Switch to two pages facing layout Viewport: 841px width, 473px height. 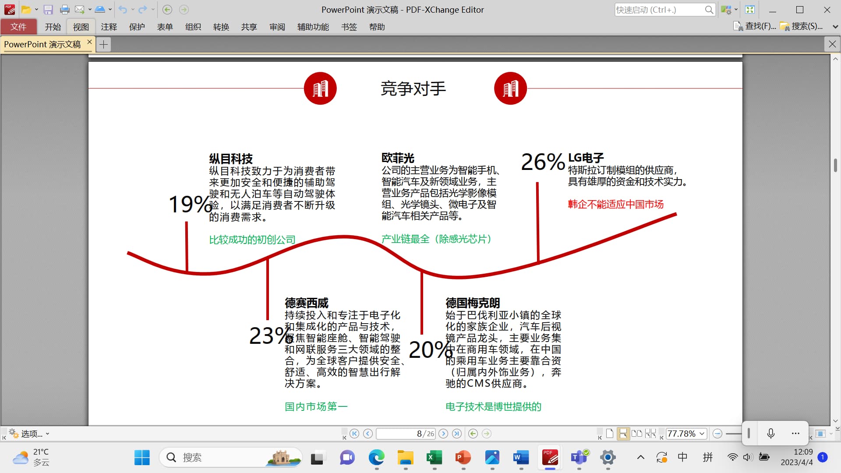(636, 434)
